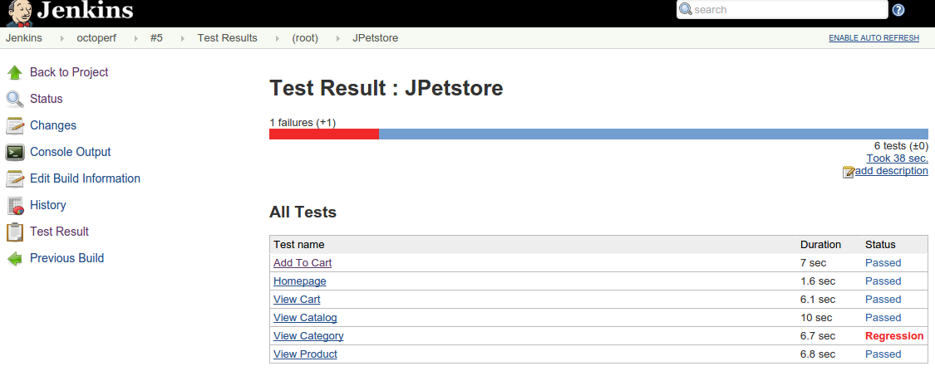Click the 7 sec duration cell
The height and width of the screenshot is (371, 935).
point(814,262)
